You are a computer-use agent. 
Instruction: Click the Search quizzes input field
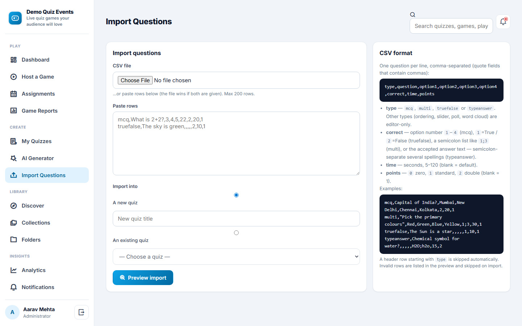pos(451,26)
